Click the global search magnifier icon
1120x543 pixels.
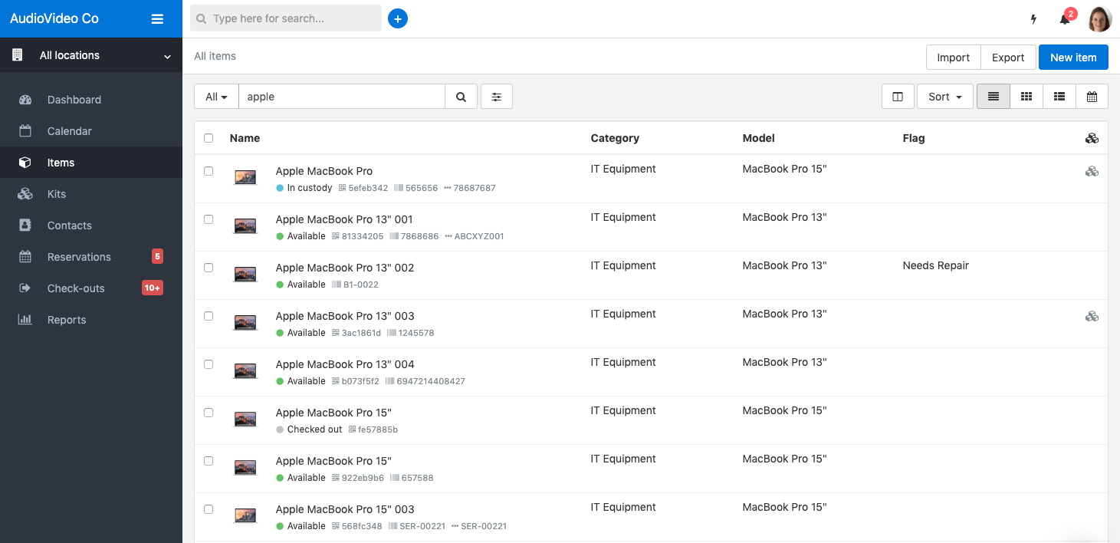pyautogui.click(x=202, y=18)
